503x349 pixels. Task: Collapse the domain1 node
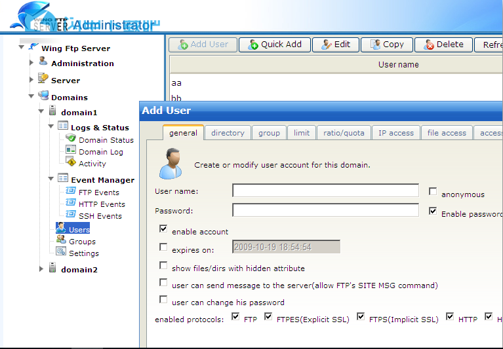coord(41,111)
